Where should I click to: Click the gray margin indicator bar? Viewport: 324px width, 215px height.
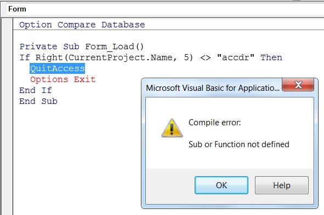pos(7,117)
